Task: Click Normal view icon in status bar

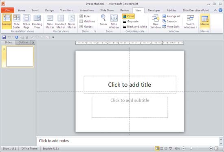Action: coord(157,149)
